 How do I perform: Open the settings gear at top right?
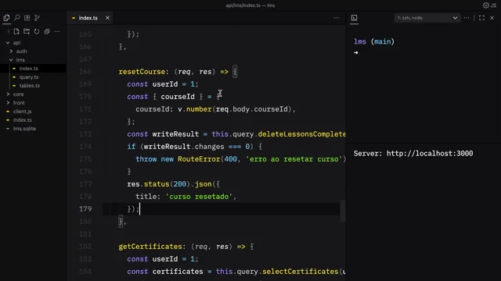pos(485,5)
